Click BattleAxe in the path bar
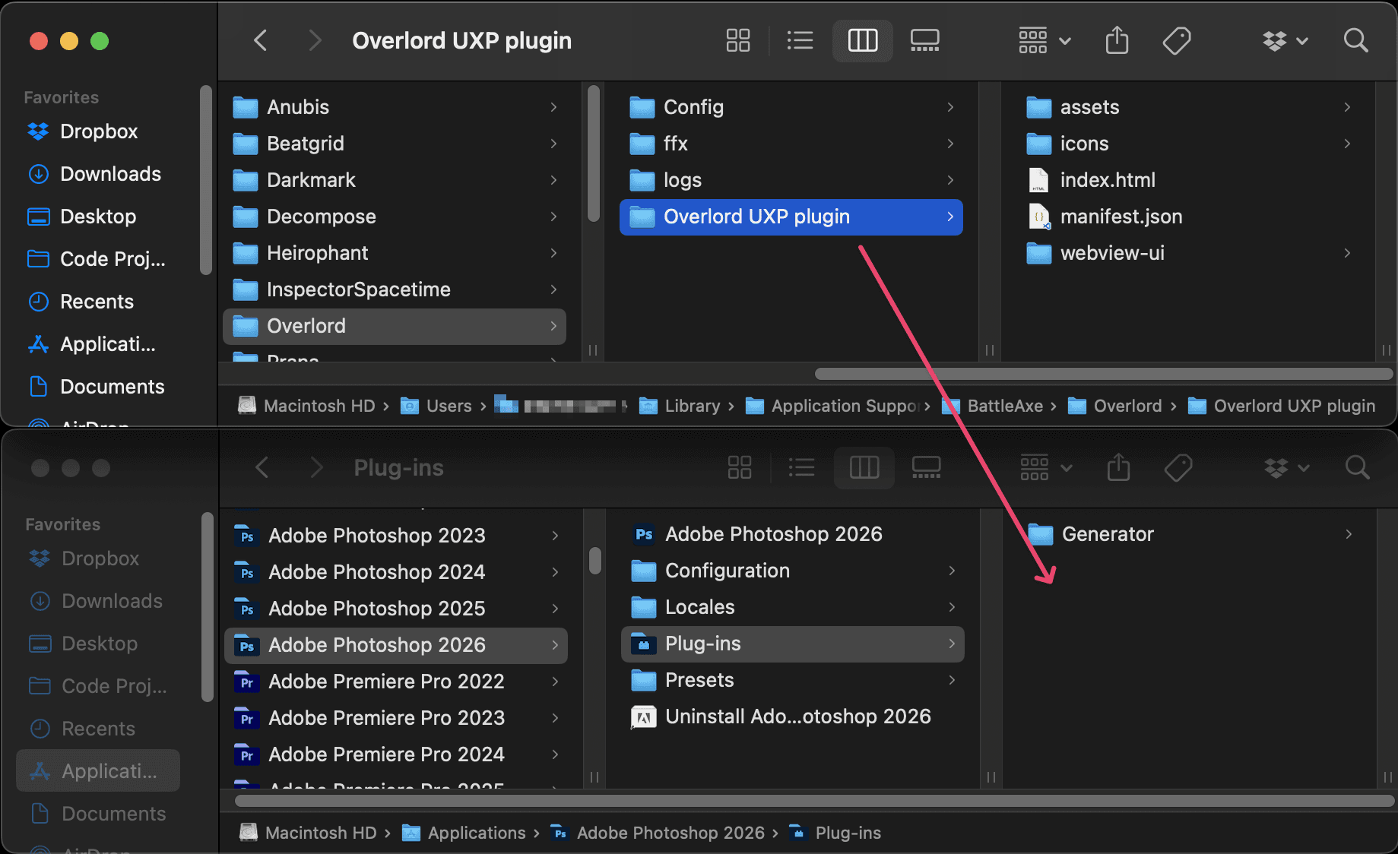This screenshot has width=1398, height=854. 1005,406
